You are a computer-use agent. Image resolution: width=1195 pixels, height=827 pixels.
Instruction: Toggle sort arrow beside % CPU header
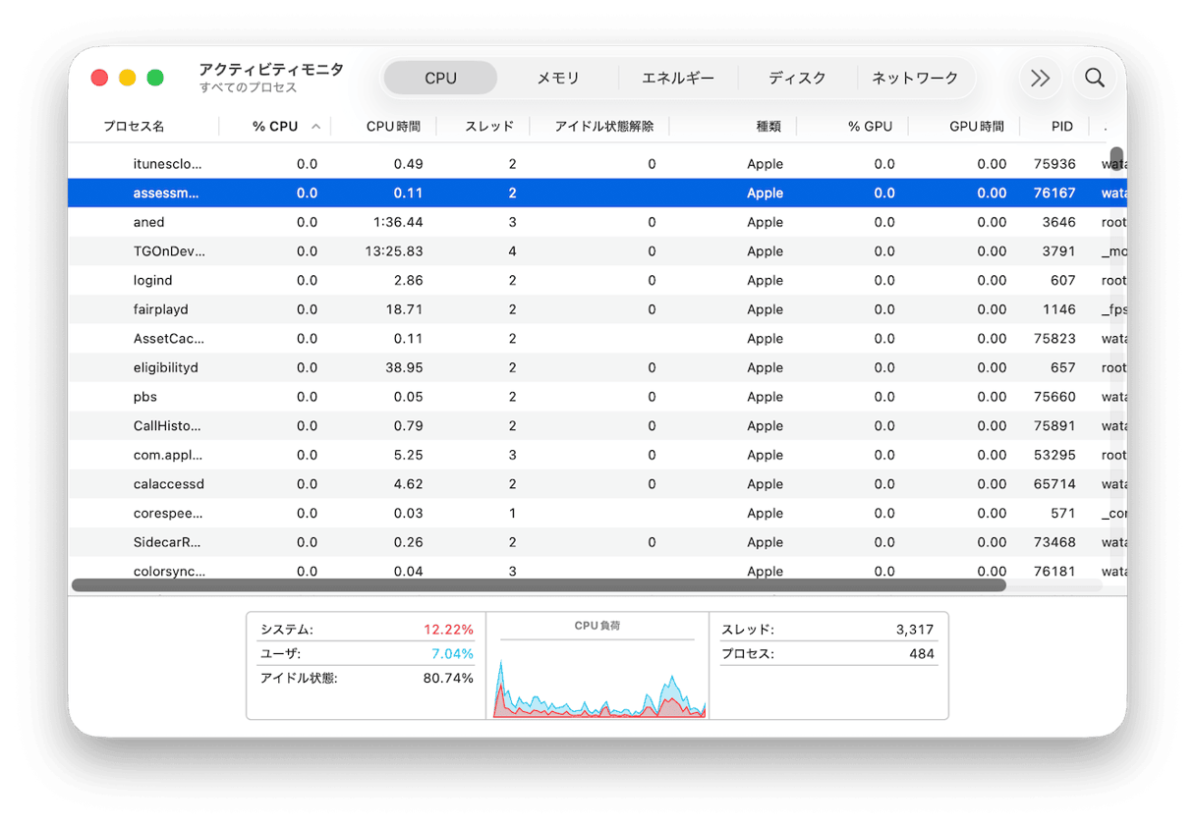316,127
